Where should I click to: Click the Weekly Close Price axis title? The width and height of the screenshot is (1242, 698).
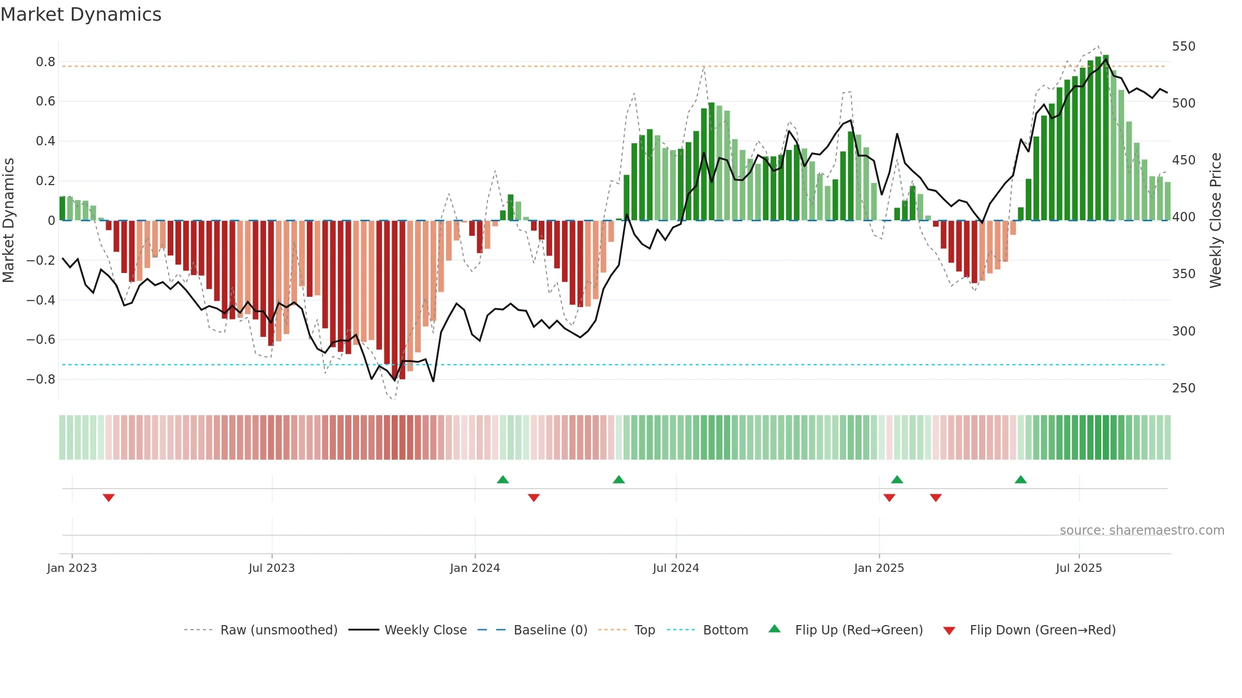point(1216,220)
